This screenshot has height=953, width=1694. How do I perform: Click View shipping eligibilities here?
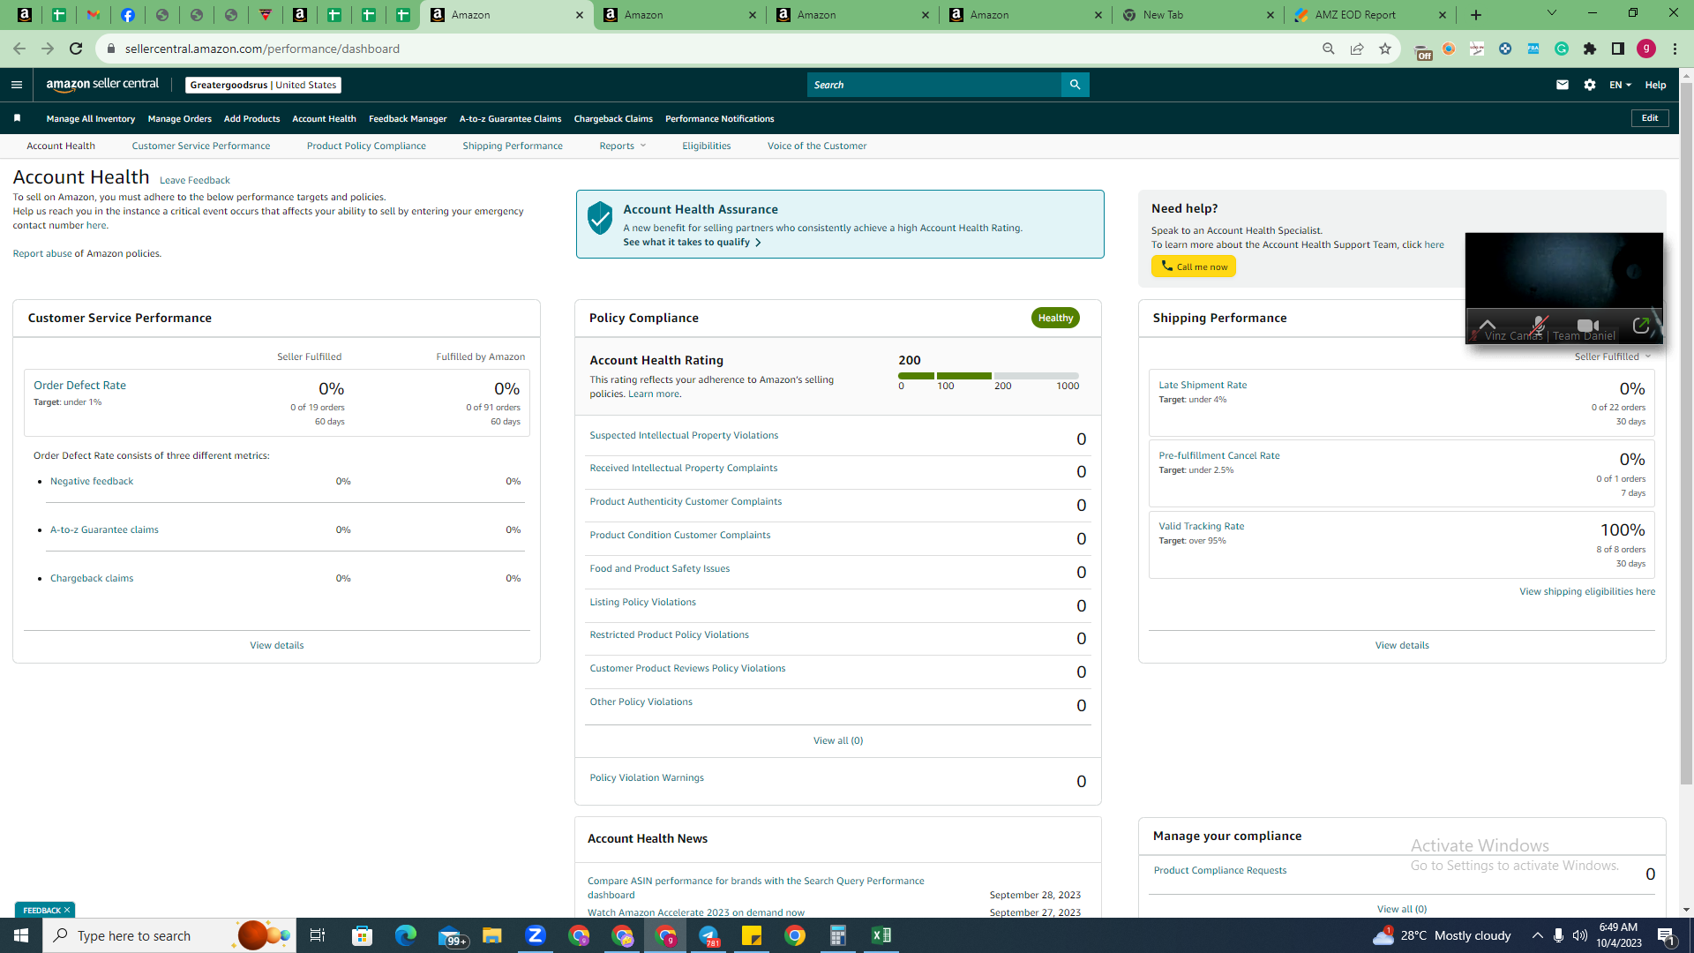coord(1587,591)
